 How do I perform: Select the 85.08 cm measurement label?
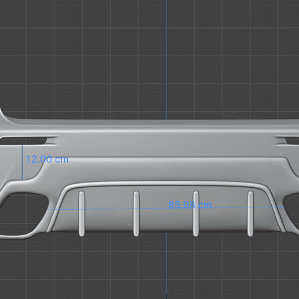190,205
